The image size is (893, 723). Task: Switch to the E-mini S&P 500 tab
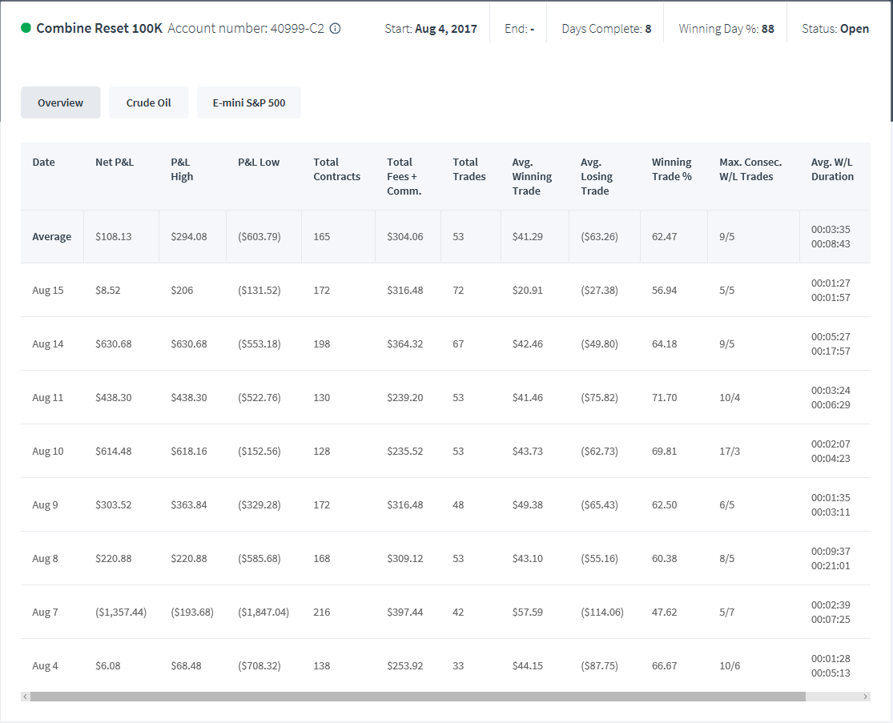249,102
